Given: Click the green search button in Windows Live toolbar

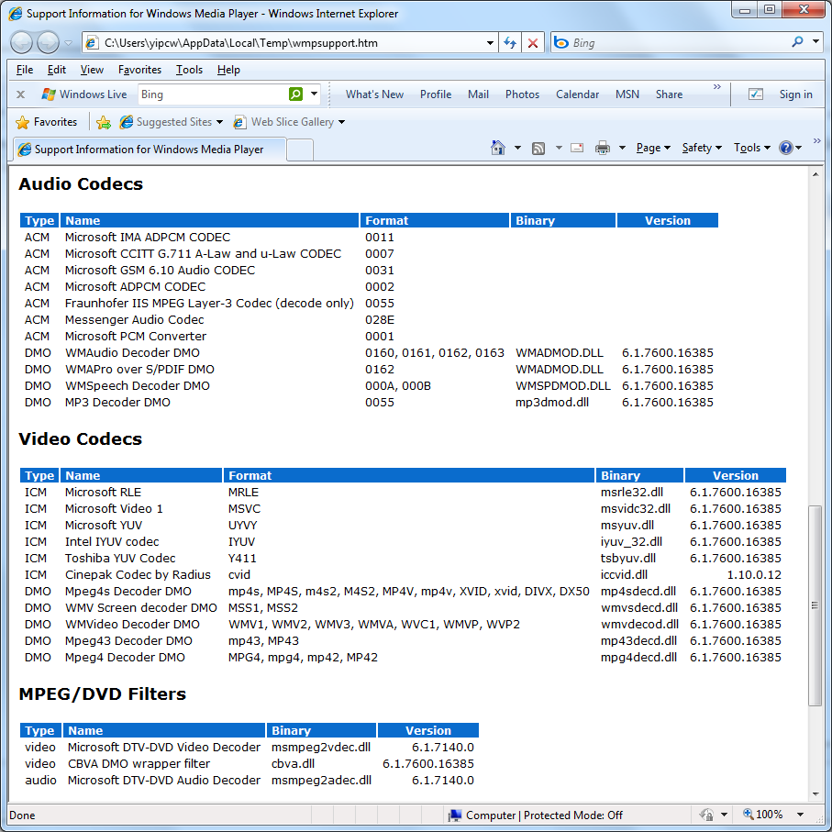Looking at the screenshot, I should [295, 94].
